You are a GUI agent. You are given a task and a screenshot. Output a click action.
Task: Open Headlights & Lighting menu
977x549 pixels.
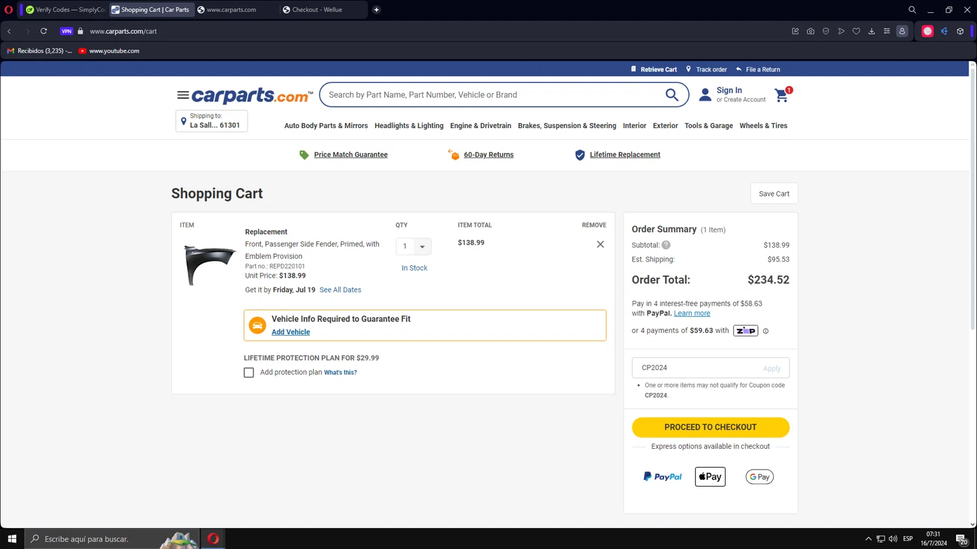point(409,126)
